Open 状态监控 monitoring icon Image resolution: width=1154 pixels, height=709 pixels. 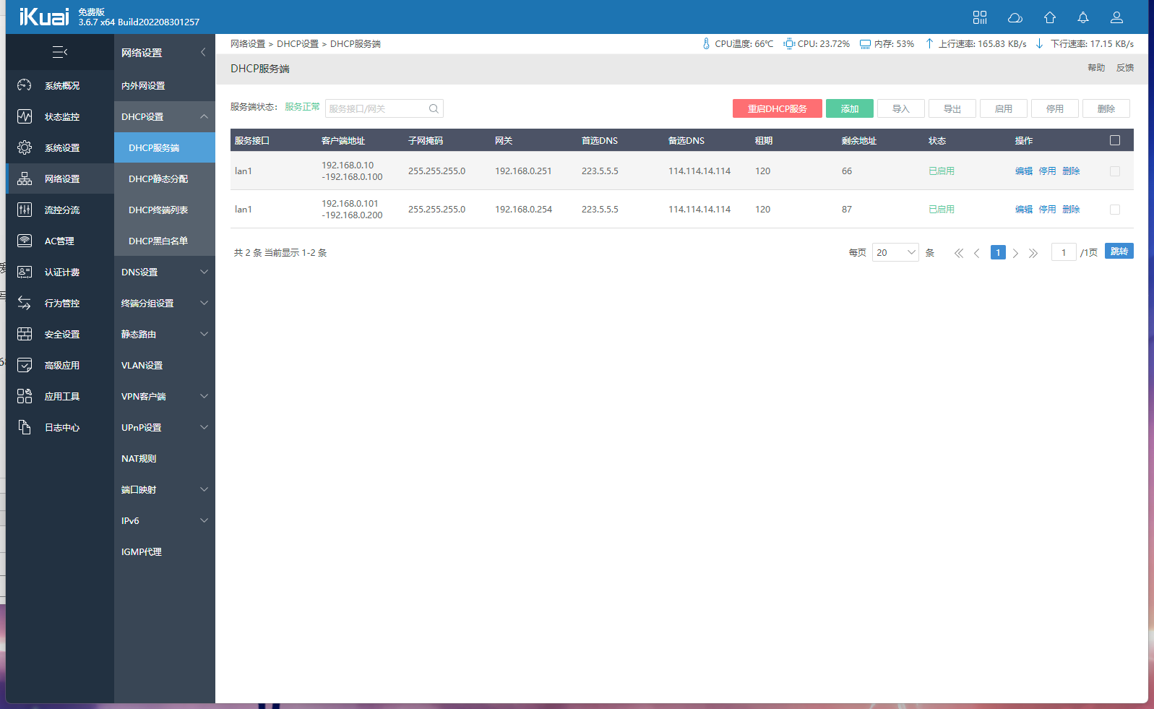tap(25, 116)
